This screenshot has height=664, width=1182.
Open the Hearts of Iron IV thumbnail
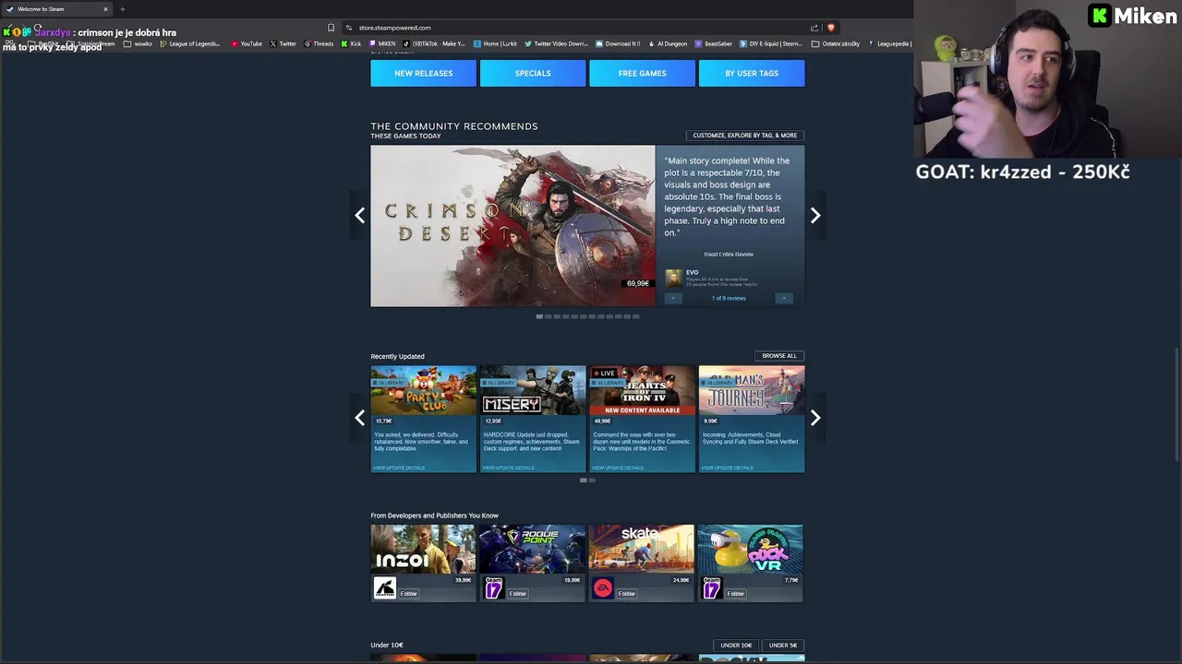click(x=642, y=390)
